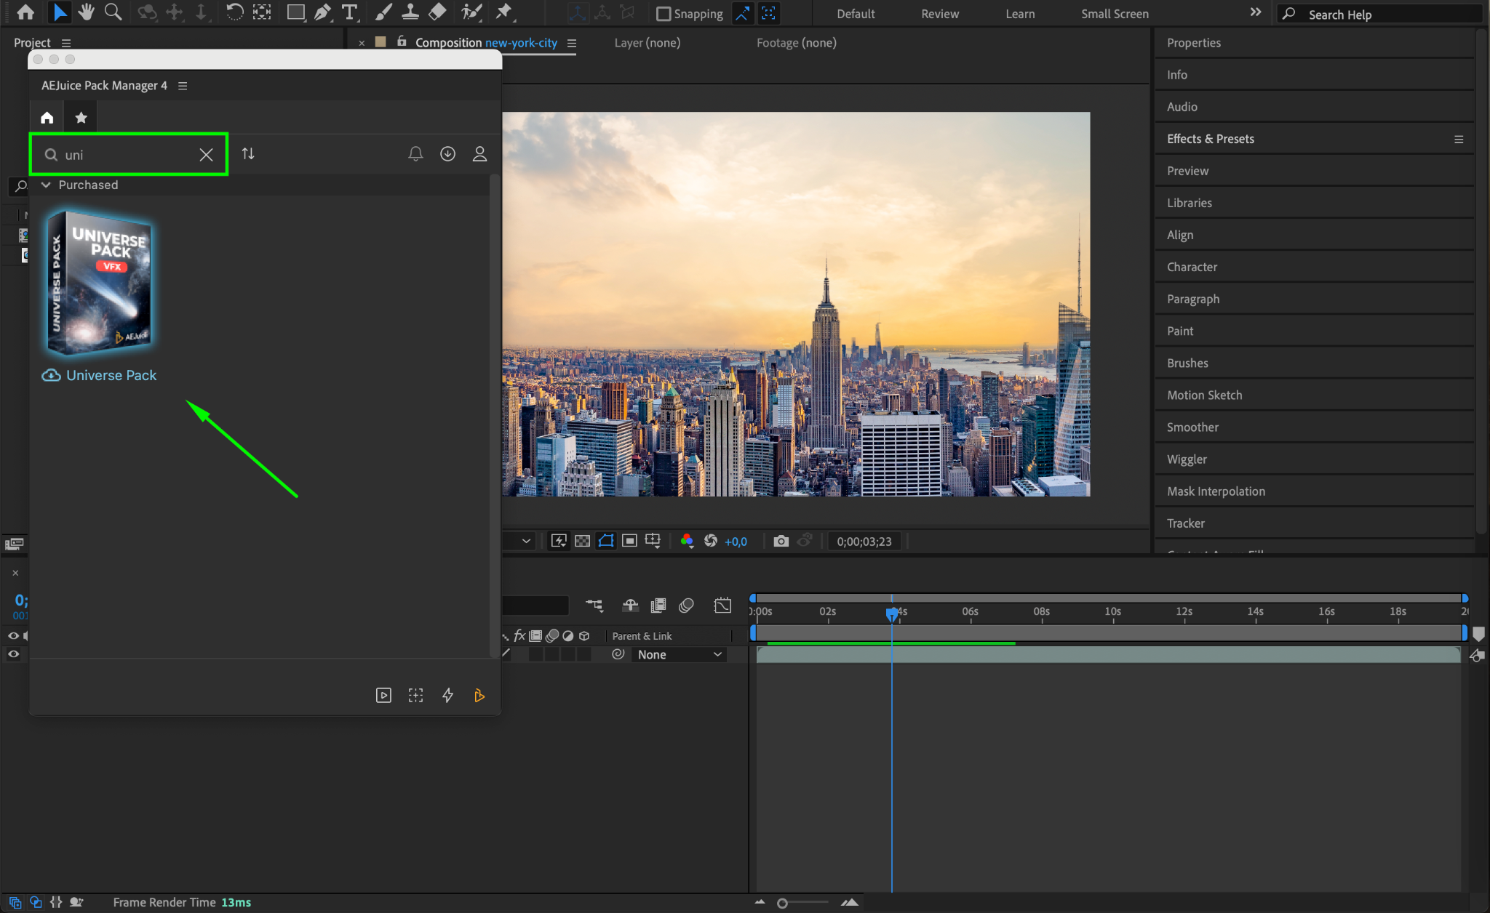This screenshot has width=1490, height=913.
Task: Enable the Snapping checkbox
Action: [x=663, y=14]
